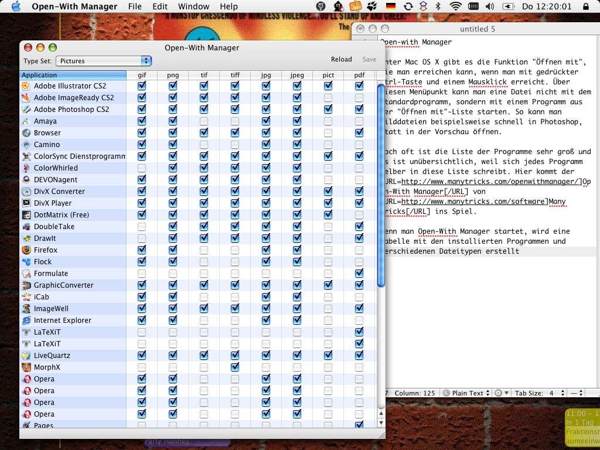Viewport: 600px width, 450px height.
Task: Click the jpeg column header
Action: tap(297, 75)
